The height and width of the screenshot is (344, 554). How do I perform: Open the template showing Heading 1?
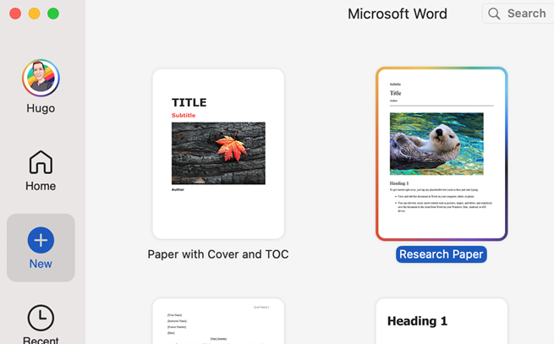coord(442,321)
